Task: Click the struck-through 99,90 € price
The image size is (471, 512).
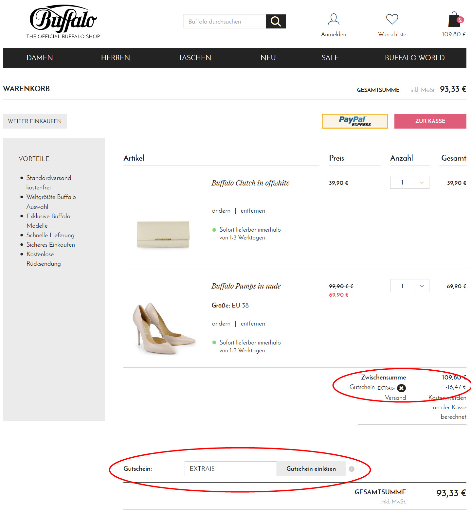Action: (x=341, y=286)
